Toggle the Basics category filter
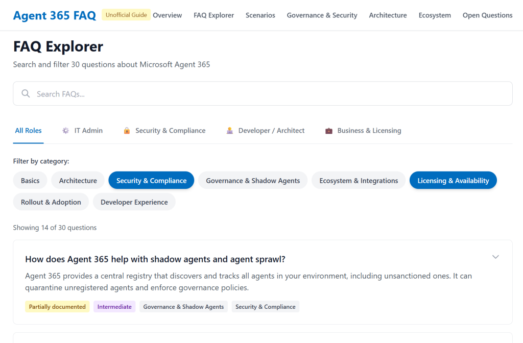523x343 pixels. pyautogui.click(x=30, y=181)
